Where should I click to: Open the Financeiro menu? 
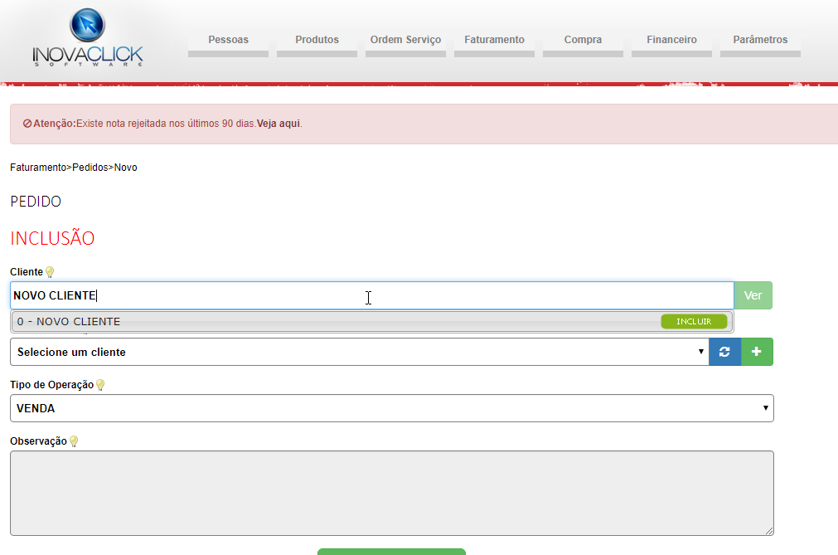[671, 40]
